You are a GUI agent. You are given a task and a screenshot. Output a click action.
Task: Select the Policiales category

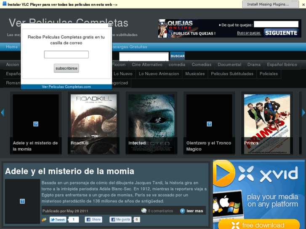click(269, 74)
